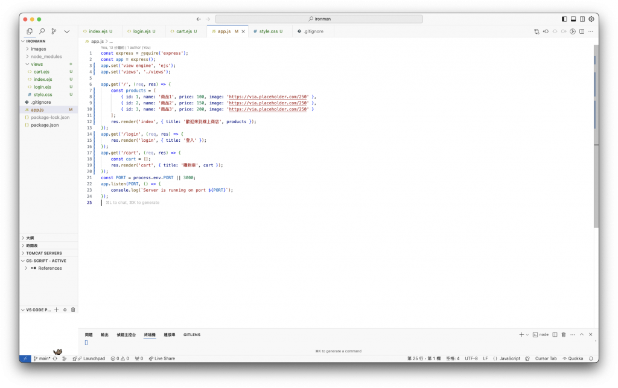The width and height of the screenshot is (618, 388).
Task: Synchronize changes icon in status bar
Action: (55, 359)
